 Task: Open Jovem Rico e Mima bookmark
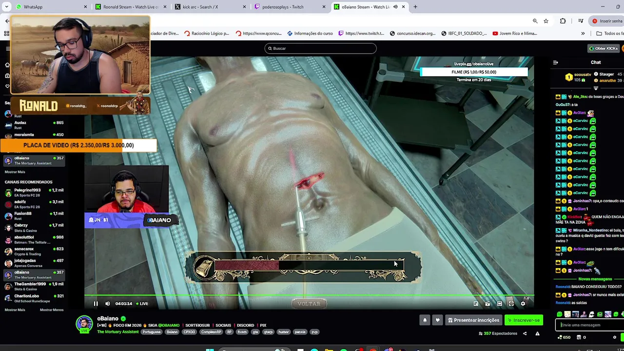(515, 33)
